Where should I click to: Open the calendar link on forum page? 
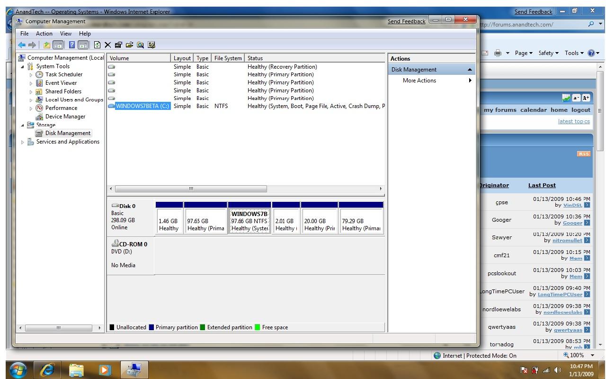(x=534, y=110)
